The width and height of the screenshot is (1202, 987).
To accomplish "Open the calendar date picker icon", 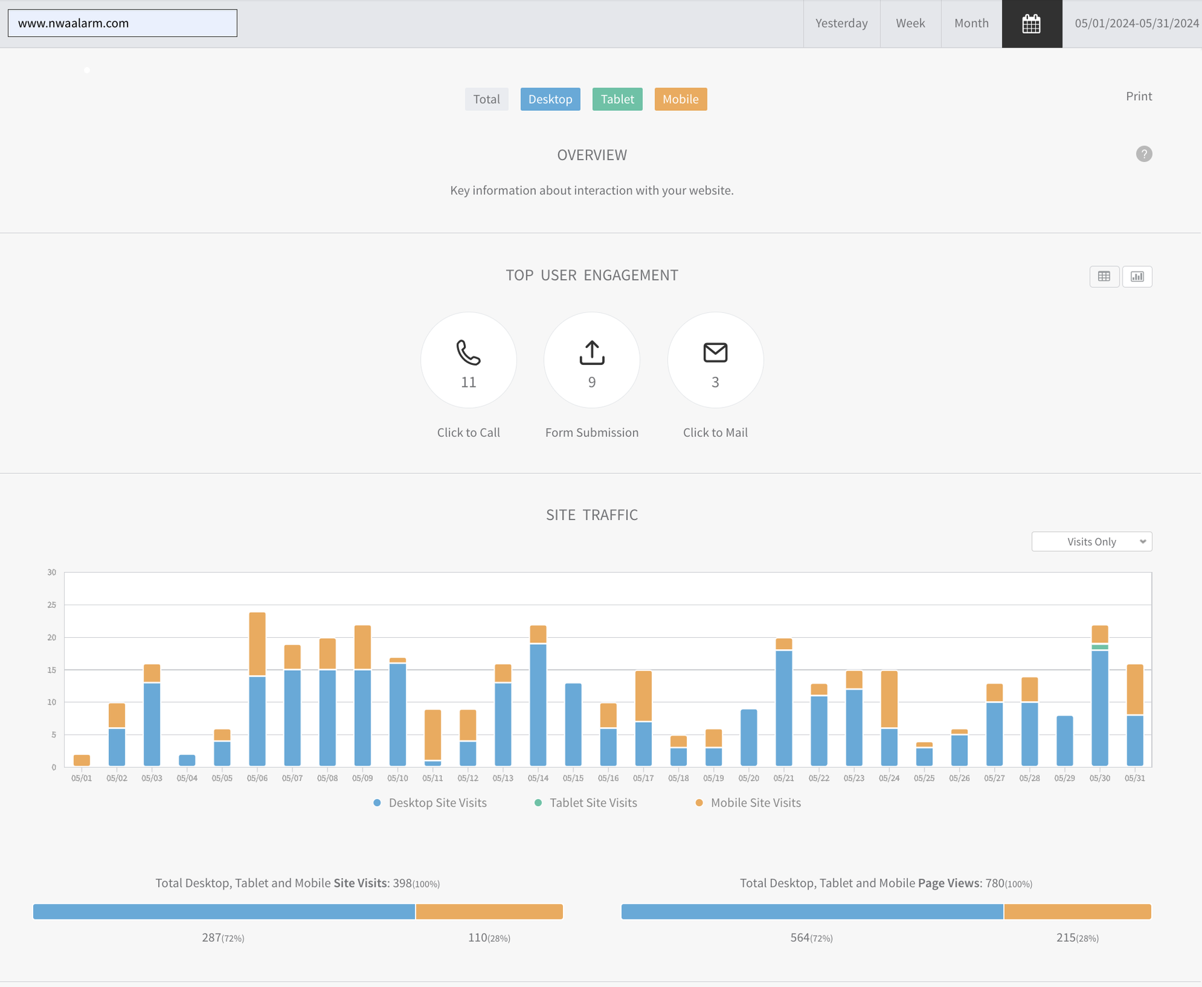I will tap(1031, 24).
